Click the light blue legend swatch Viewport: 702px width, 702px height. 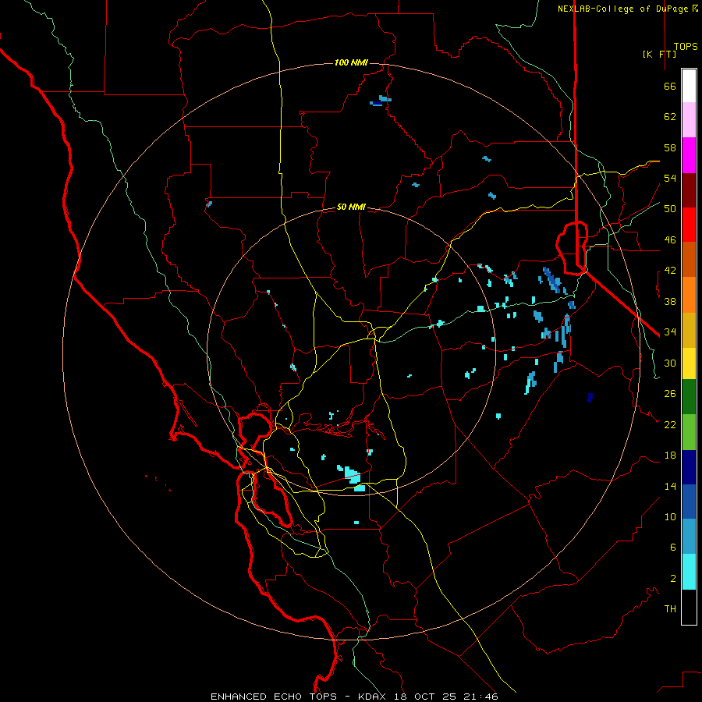689,537
